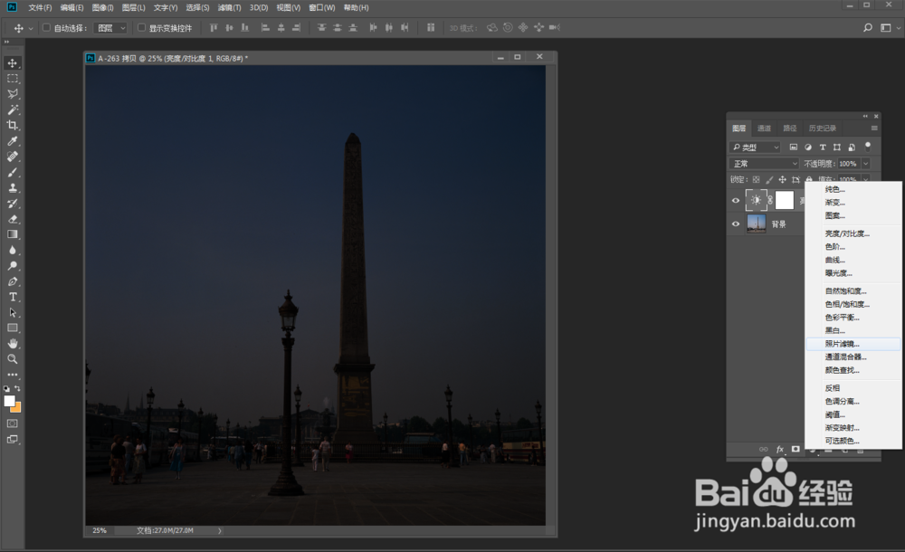Open the 图像(I) menu
This screenshot has width=905, height=552.
click(x=103, y=7)
